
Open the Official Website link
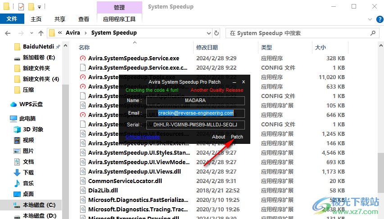pos(143,137)
